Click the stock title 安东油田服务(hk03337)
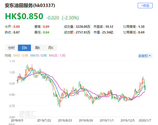 coord(30,5)
